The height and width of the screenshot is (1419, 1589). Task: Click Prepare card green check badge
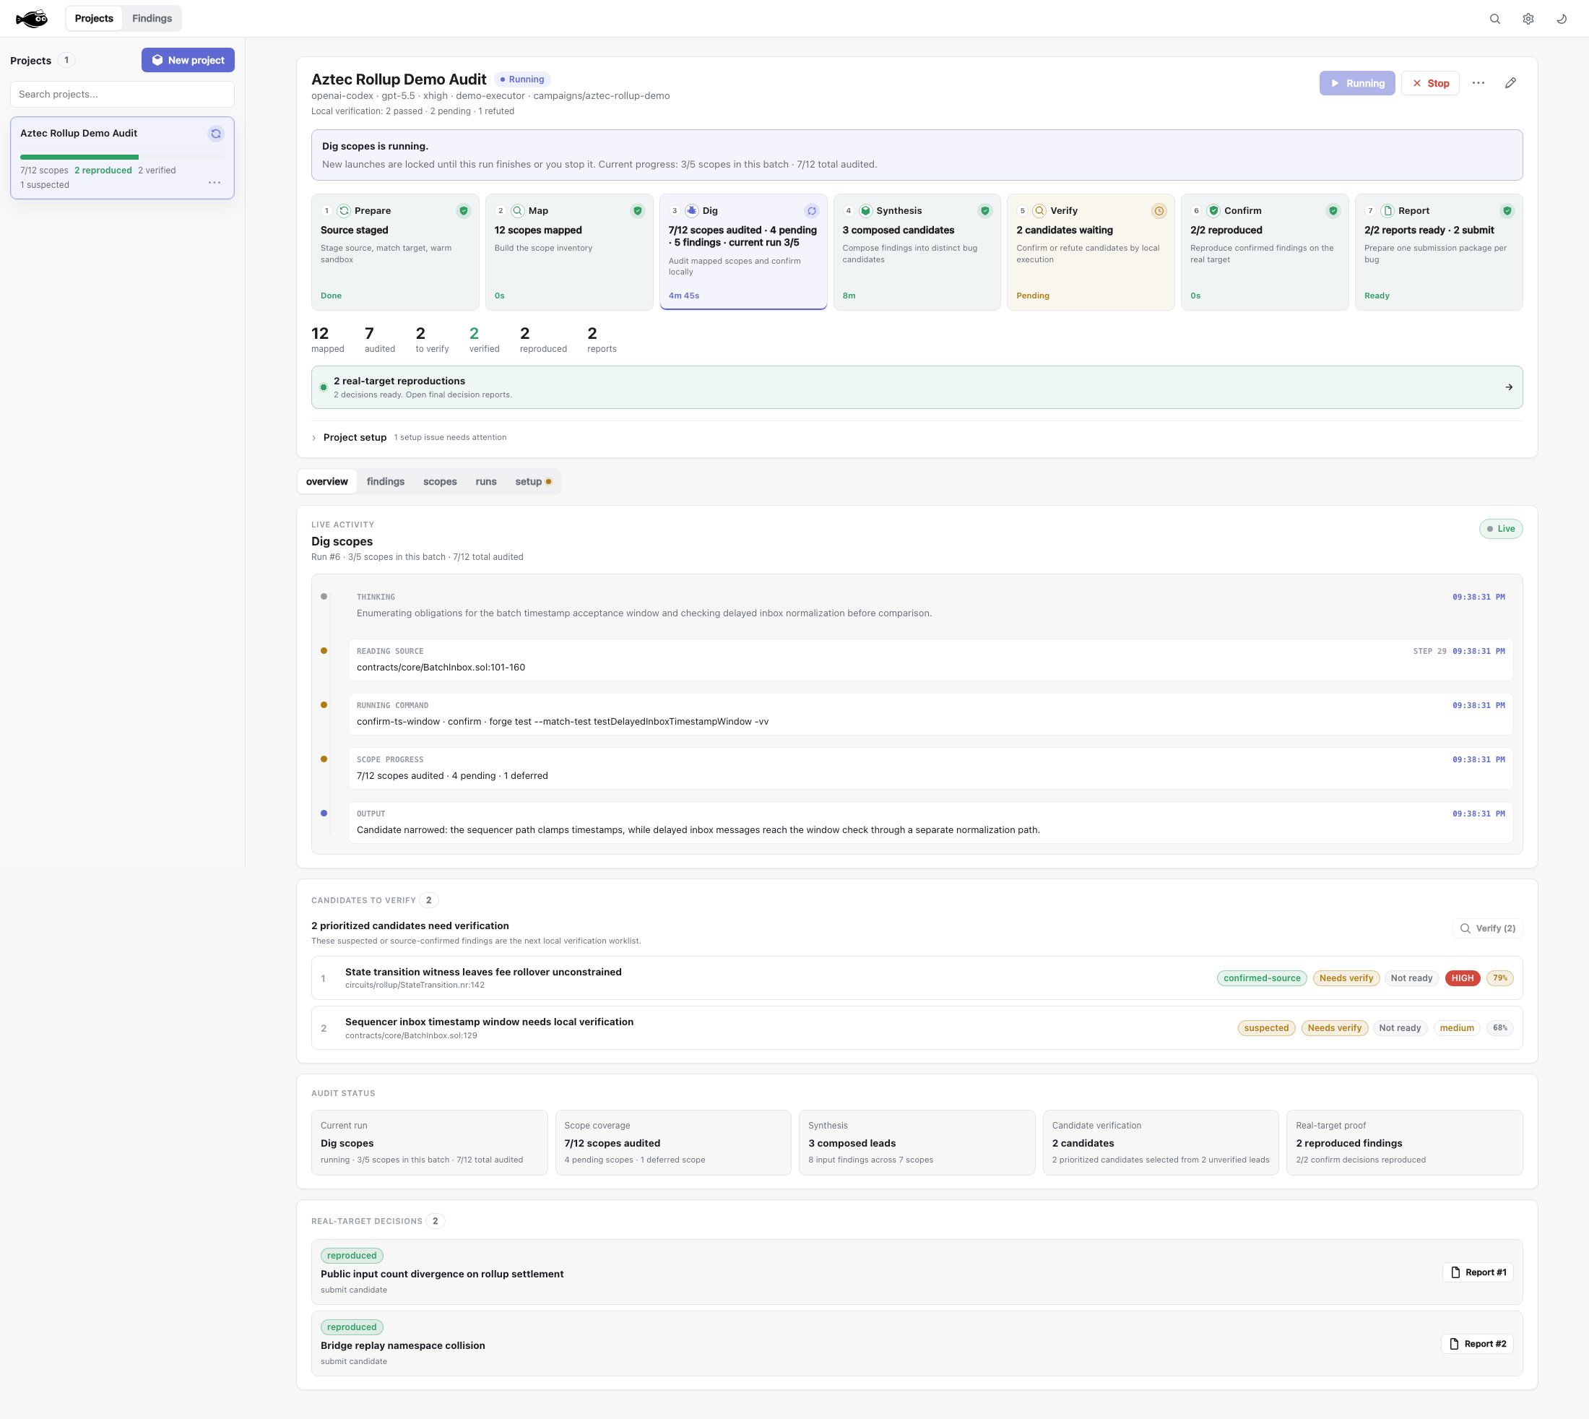pyautogui.click(x=464, y=210)
